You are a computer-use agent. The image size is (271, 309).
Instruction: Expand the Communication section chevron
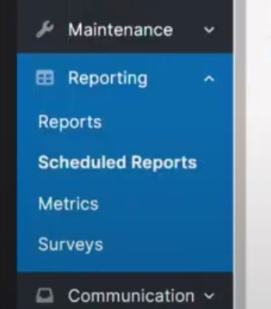pyautogui.click(x=209, y=296)
